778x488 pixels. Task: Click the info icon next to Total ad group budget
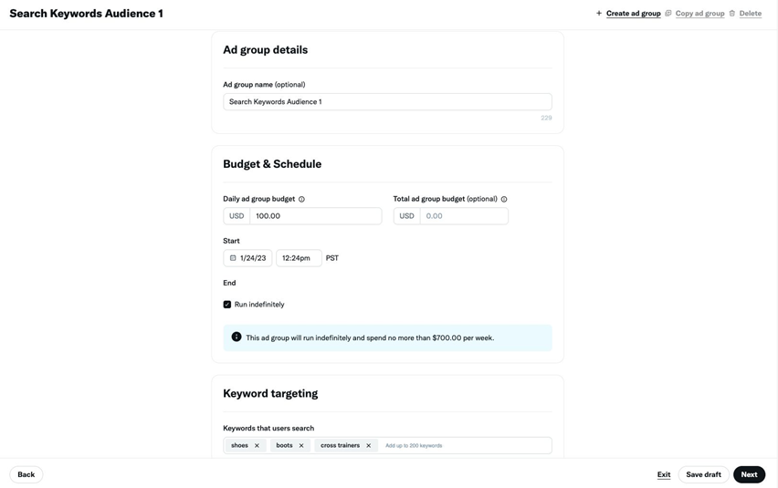pos(504,199)
